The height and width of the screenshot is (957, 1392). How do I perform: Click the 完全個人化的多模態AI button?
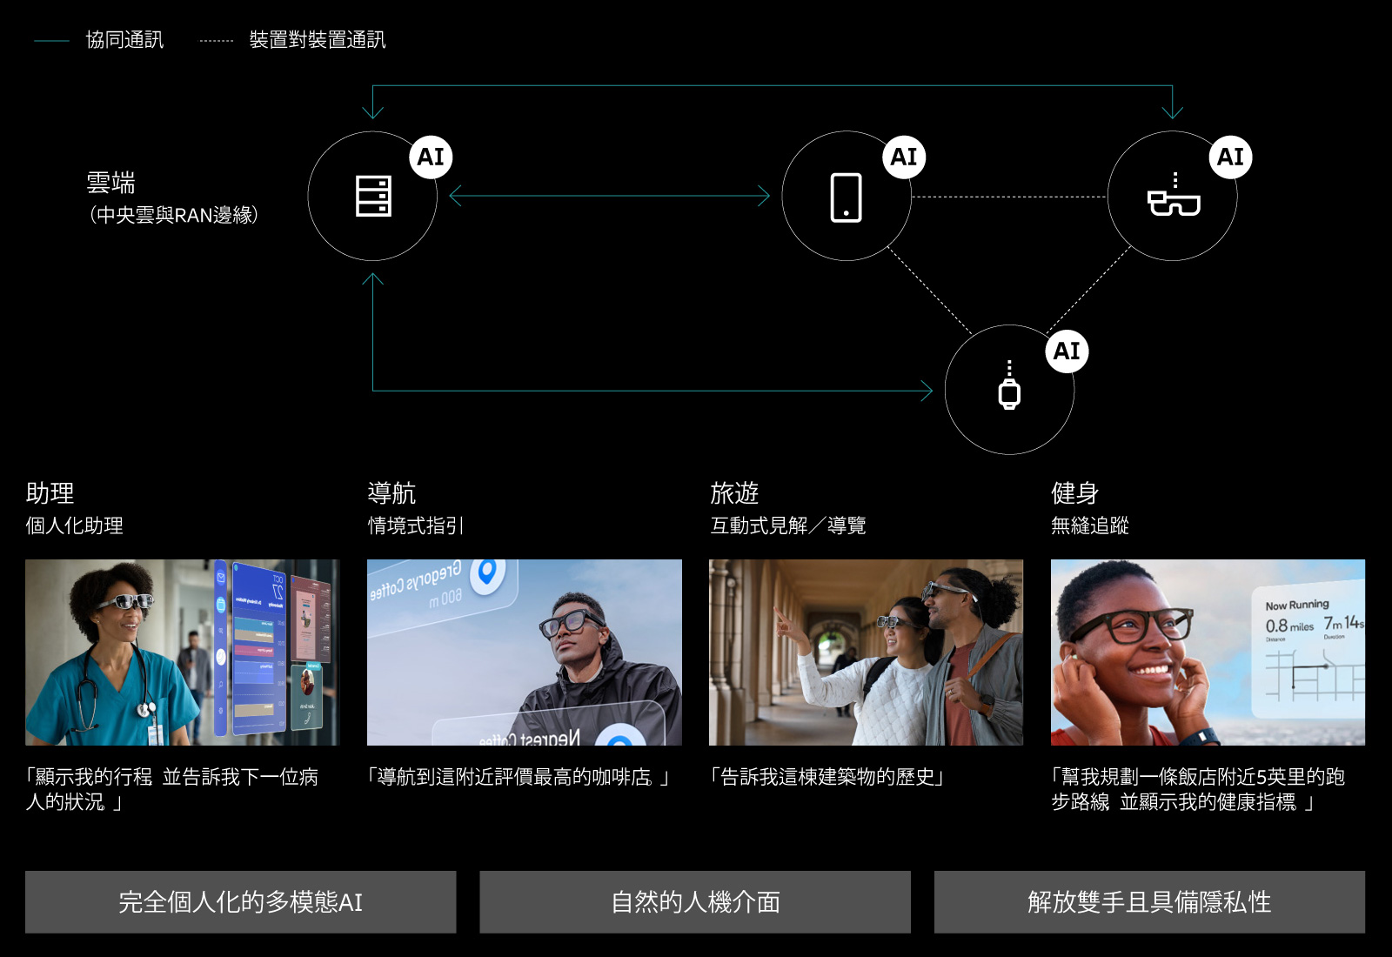tap(240, 902)
